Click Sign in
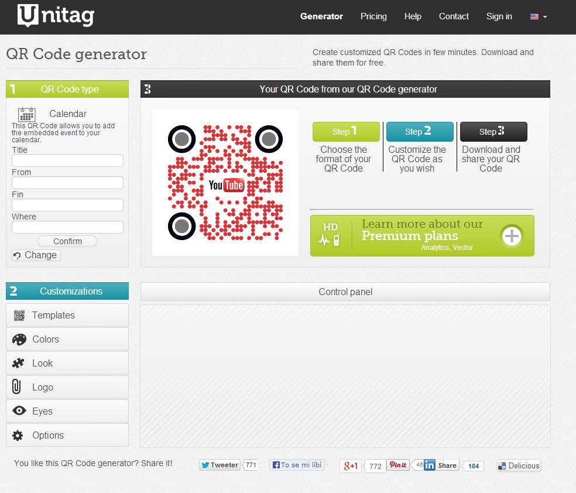This screenshot has height=493, width=576. (499, 16)
